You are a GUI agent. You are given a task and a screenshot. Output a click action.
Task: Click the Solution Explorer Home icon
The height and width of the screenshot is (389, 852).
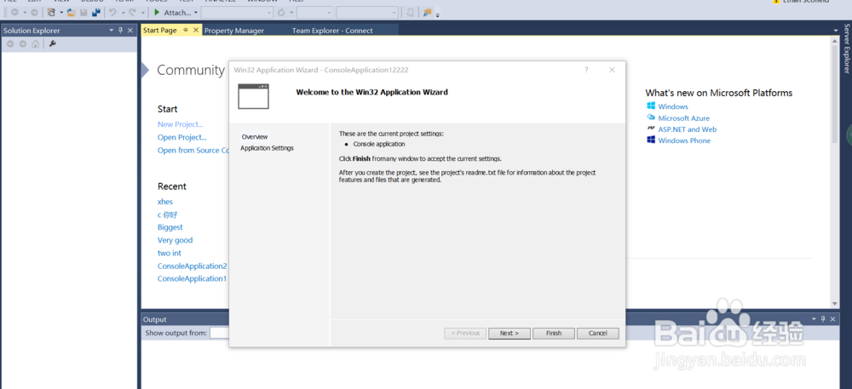pyautogui.click(x=35, y=44)
